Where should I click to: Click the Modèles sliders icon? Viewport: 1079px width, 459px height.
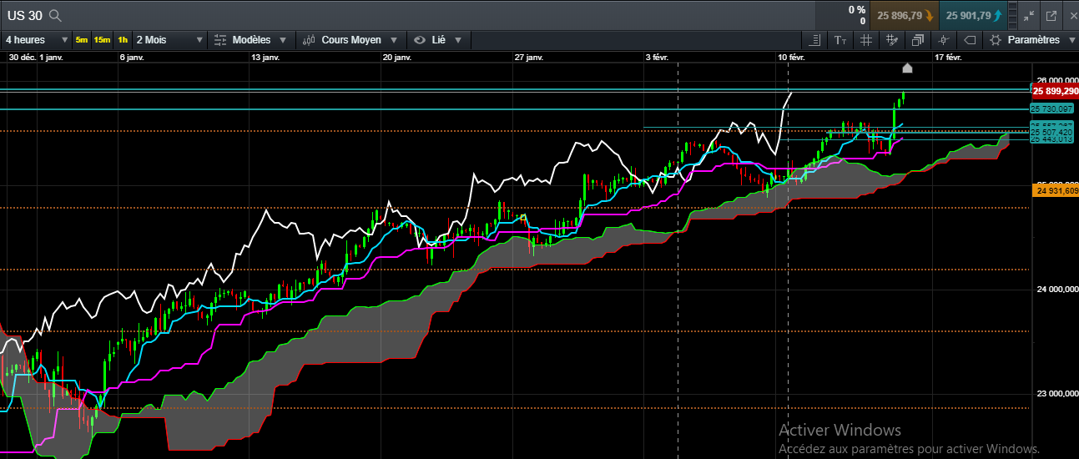click(x=220, y=39)
